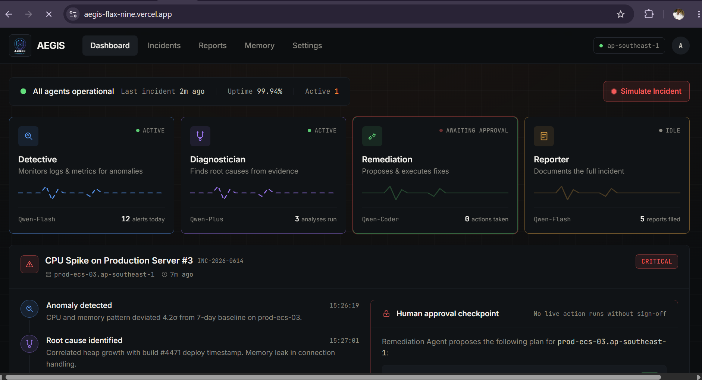Click the Remediation wrench icon
This screenshot has height=380, width=702.
(372, 136)
